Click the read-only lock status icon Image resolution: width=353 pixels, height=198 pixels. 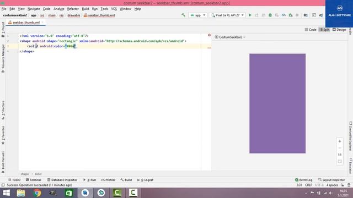(343, 185)
